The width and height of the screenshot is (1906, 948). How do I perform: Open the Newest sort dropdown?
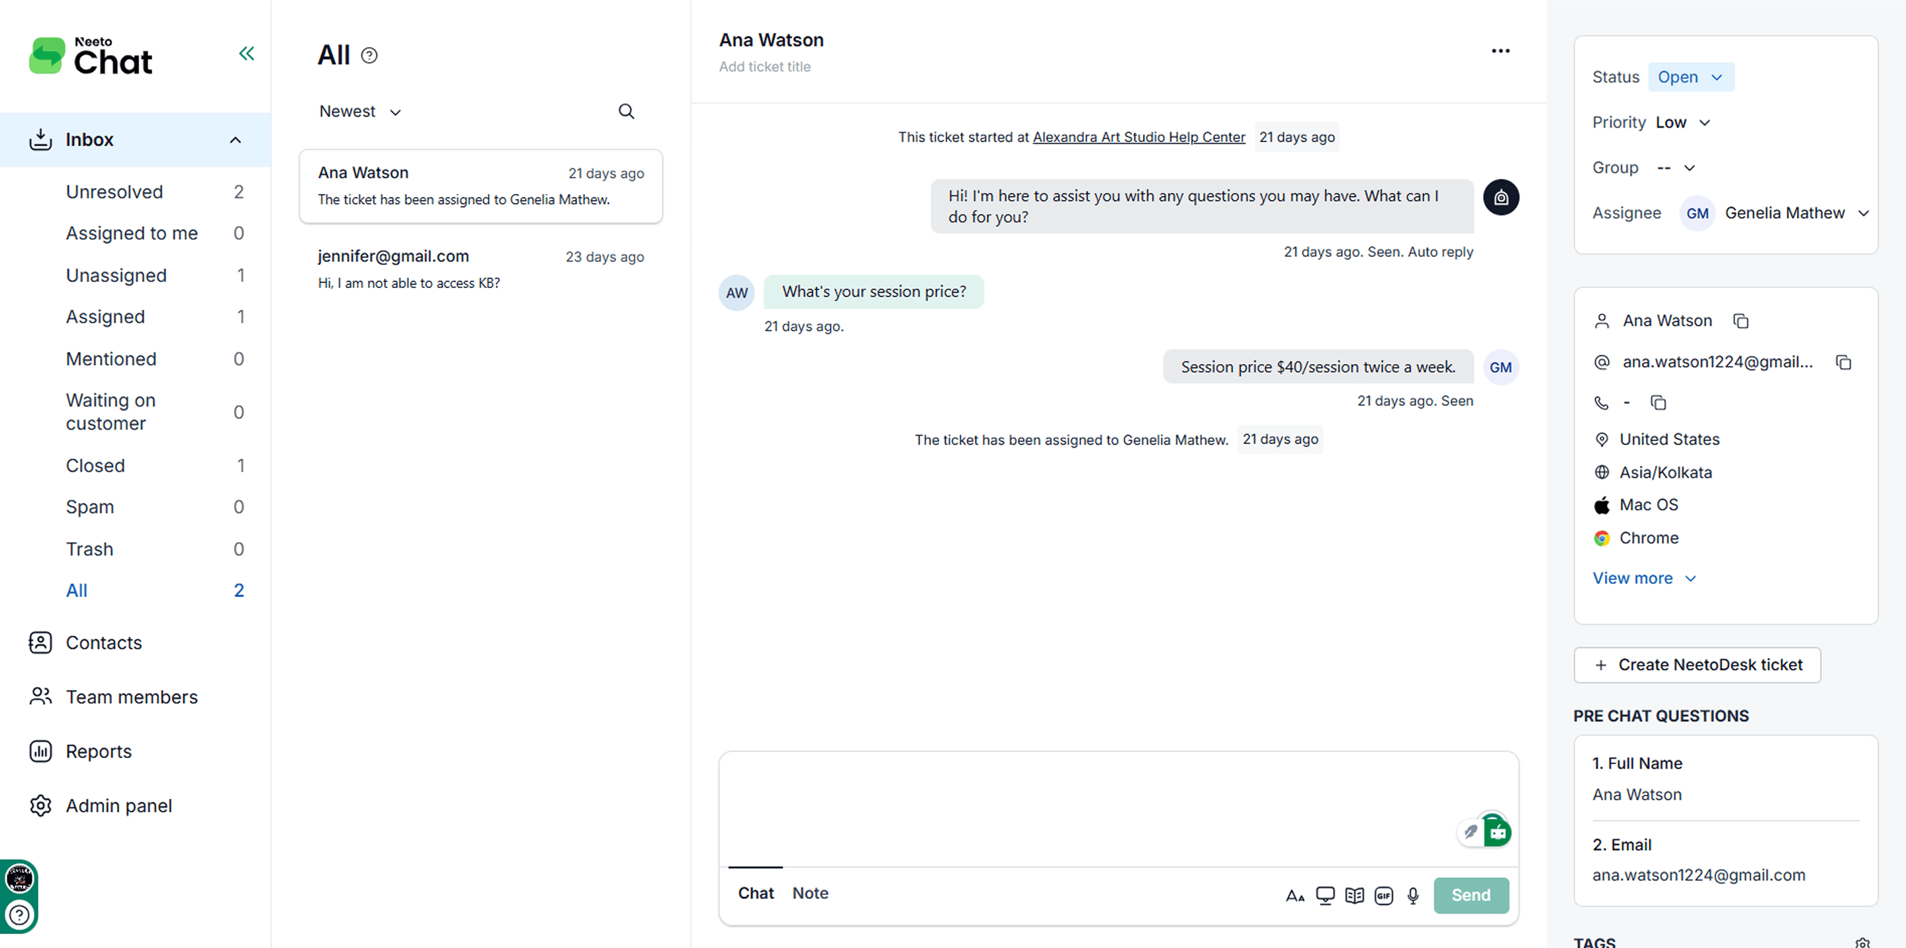(x=359, y=111)
